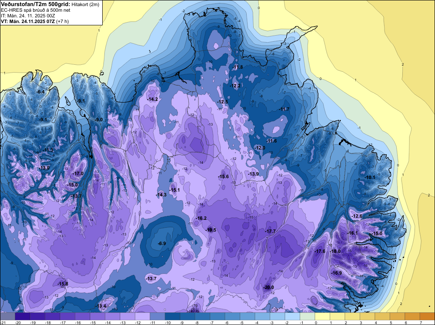Click the valid time 'VT: Mán. 24.11.2025 07Z'
Viewport: 435px width, 325px height.
coord(28,22)
